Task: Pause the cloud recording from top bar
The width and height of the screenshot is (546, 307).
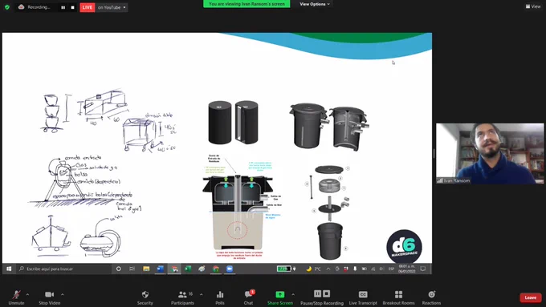Action: pyautogui.click(x=63, y=7)
